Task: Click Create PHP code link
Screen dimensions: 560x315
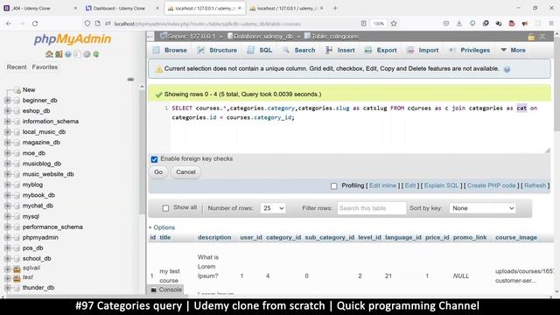Action: click(x=492, y=185)
